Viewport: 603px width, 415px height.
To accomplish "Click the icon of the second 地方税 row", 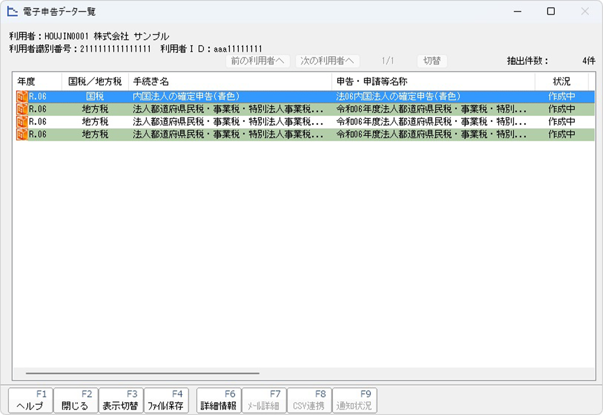I will click(22, 122).
